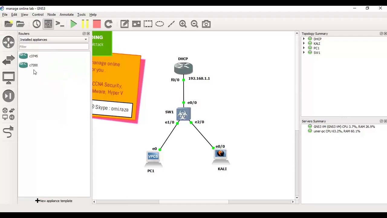Browse routers in the device sidebar

(x=8, y=42)
